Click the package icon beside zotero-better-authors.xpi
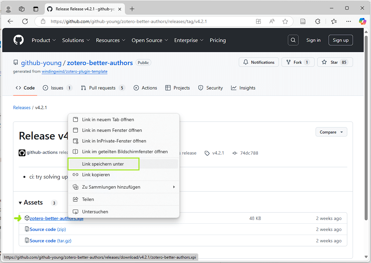This screenshot has height=263, width=371. [27, 218]
